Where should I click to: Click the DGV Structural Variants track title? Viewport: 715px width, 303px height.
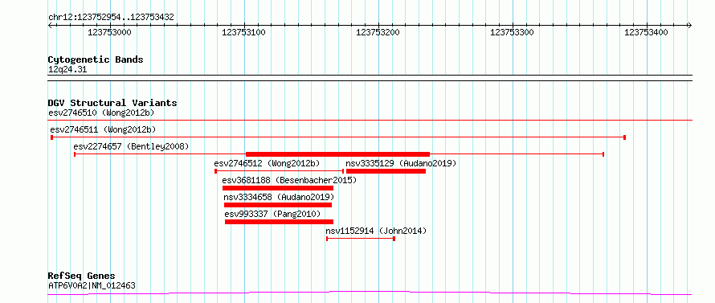point(112,103)
